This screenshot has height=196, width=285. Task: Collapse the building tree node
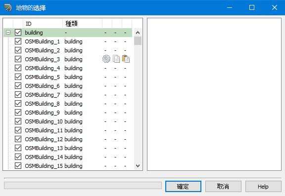[x=8, y=33]
